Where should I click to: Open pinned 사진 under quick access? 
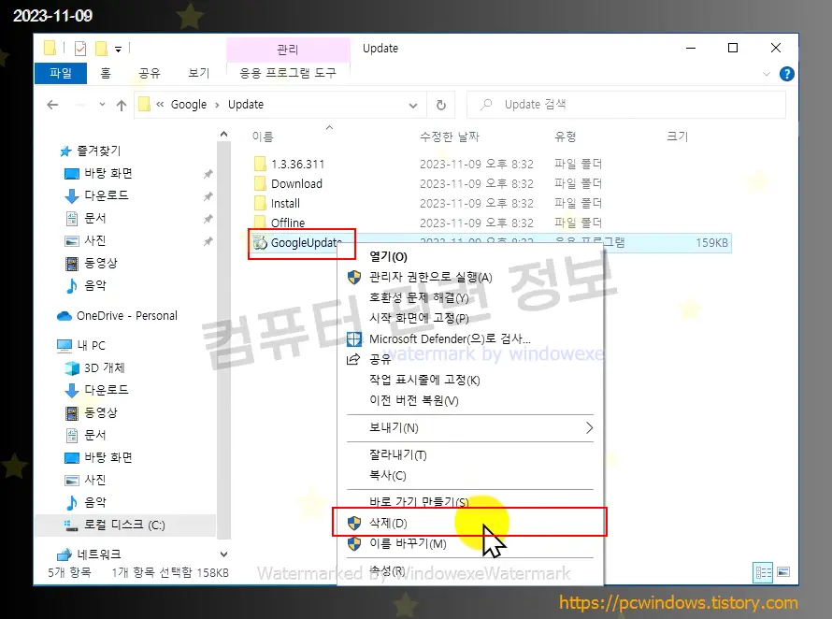tap(95, 240)
